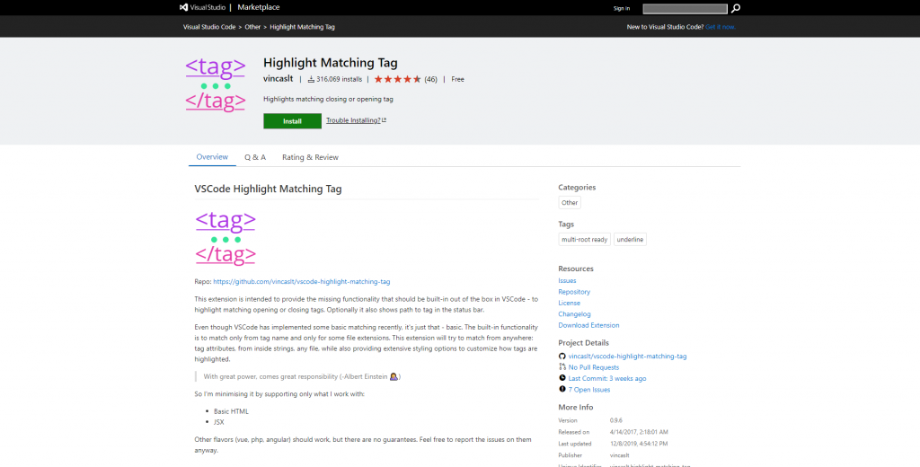920x467 pixels.
Task: Click the Basic HTML list item
Action: click(231, 411)
